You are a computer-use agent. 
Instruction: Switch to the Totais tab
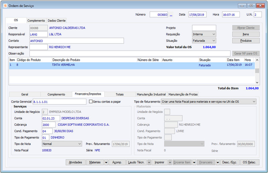coord(120,94)
